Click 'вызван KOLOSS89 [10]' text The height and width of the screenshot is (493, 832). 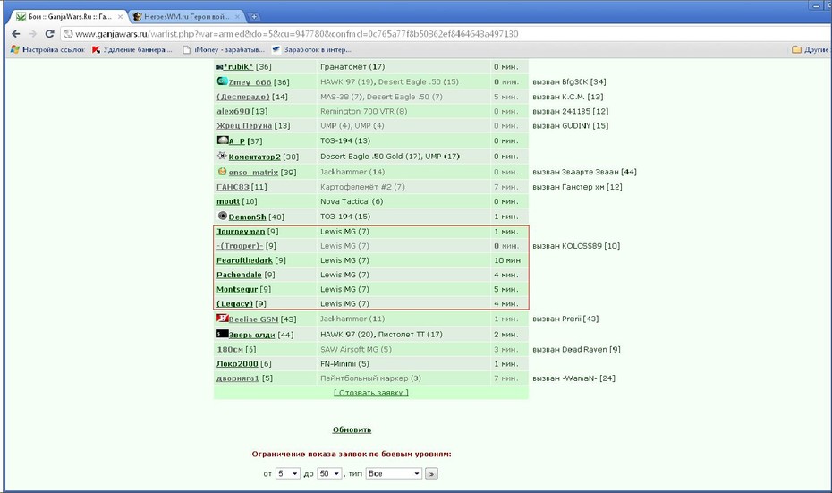click(576, 246)
